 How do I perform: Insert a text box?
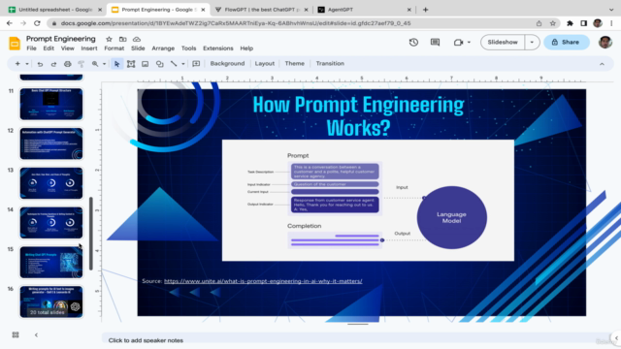click(x=131, y=64)
